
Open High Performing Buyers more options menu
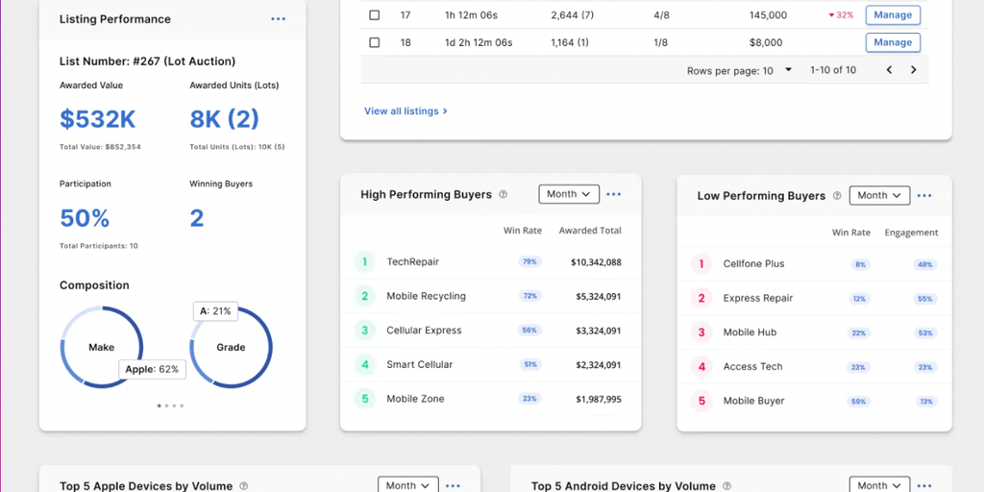613,194
